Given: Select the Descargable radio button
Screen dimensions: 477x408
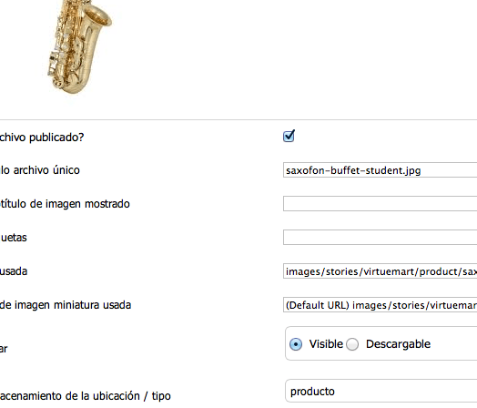Looking at the screenshot, I should pyautogui.click(x=352, y=344).
